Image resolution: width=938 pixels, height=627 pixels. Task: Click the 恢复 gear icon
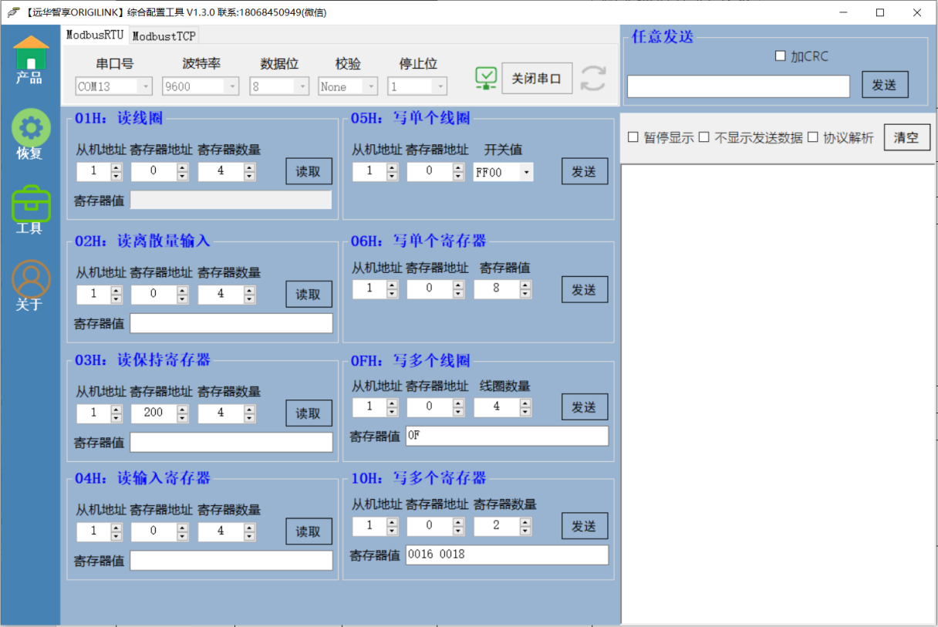30,127
